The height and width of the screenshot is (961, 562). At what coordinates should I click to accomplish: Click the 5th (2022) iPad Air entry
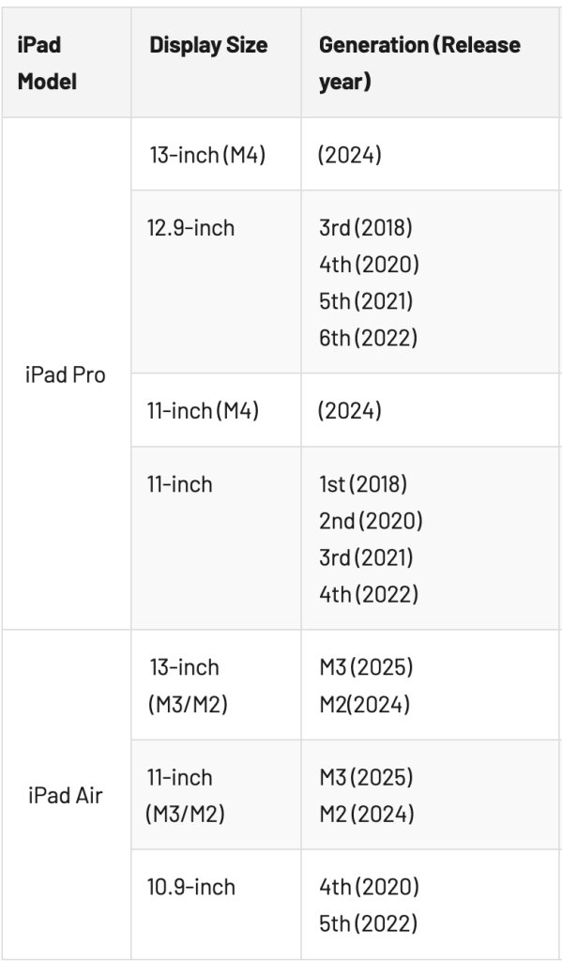(369, 923)
